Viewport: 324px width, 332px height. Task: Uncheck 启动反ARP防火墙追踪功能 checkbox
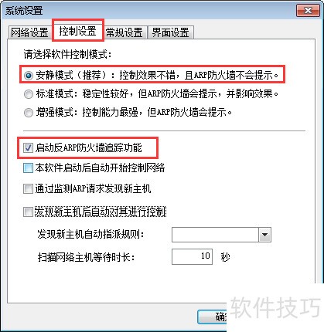(28, 147)
